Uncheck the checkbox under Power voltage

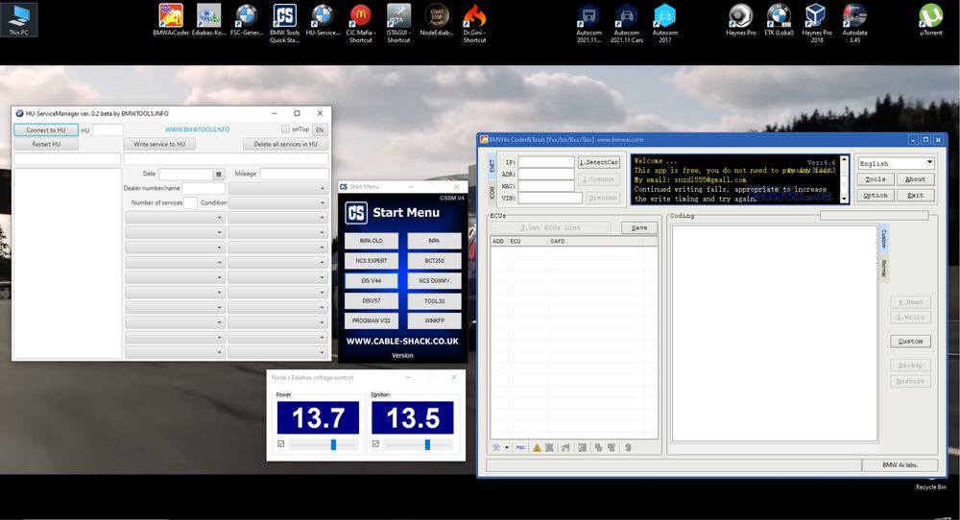point(281,444)
